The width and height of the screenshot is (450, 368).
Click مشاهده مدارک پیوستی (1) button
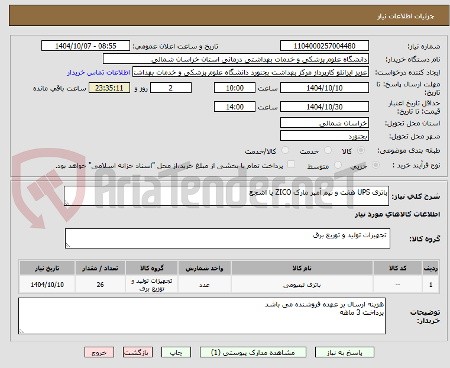(253, 352)
